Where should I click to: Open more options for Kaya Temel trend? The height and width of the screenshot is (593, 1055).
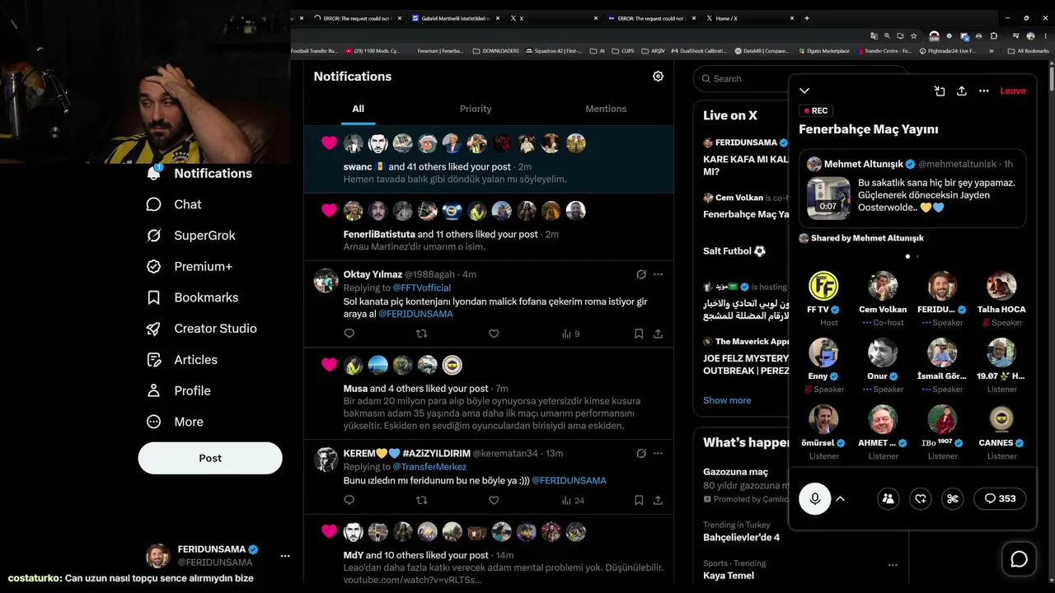pos(893,565)
